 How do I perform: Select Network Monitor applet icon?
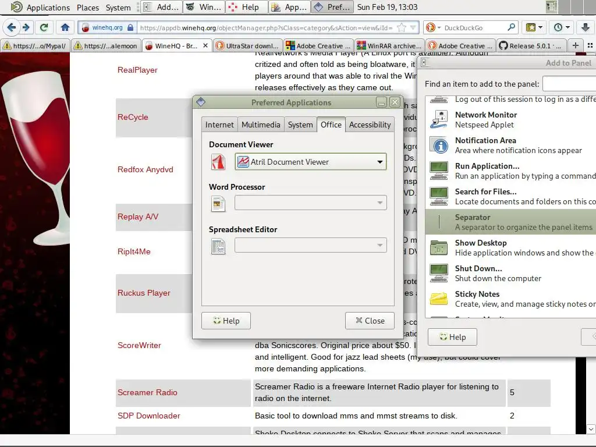[439, 120]
